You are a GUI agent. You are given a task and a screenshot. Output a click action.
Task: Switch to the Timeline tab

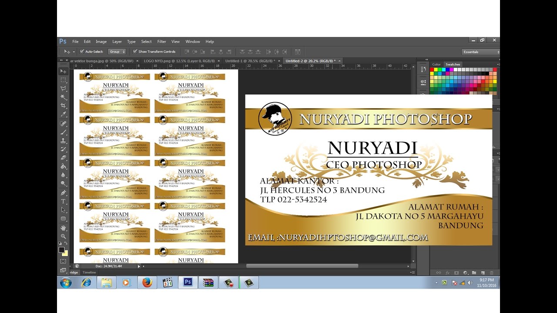(x=89, y=273)
